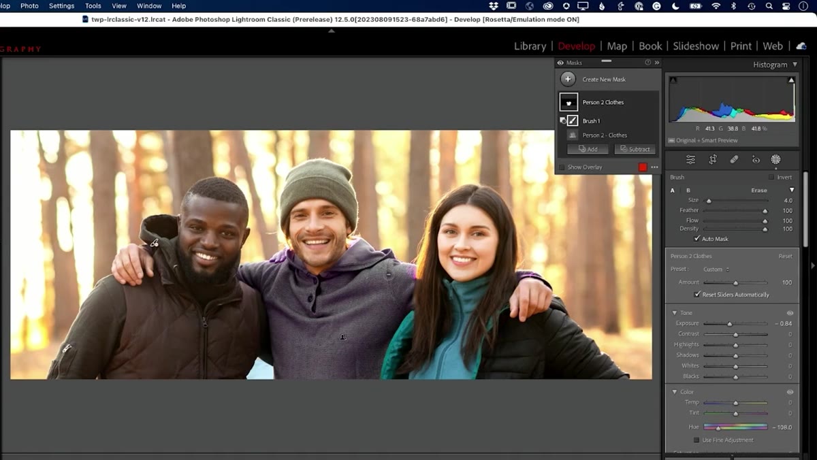Click the cloud sync status icon

[801, 46]
